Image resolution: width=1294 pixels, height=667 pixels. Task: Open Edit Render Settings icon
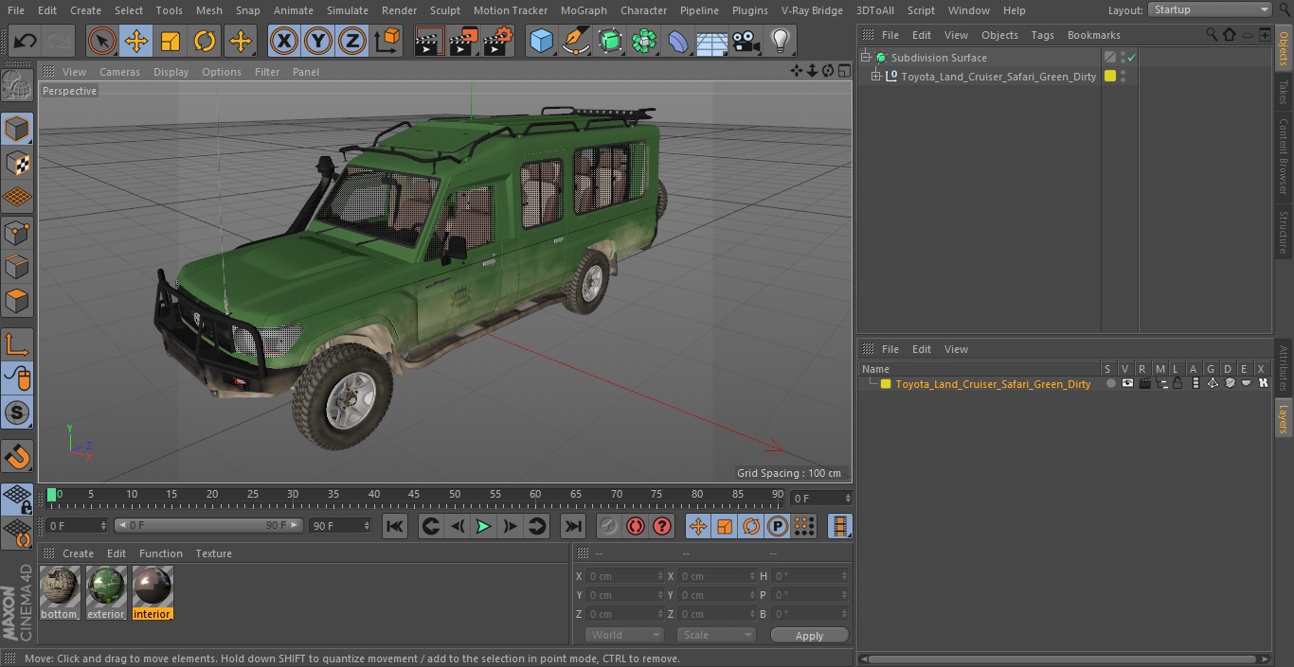coord(498,41)
